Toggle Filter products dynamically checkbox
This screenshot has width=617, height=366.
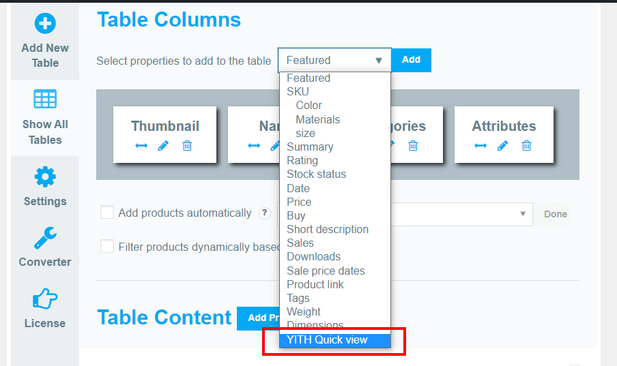pyautogui.click(x=107, y=247)
